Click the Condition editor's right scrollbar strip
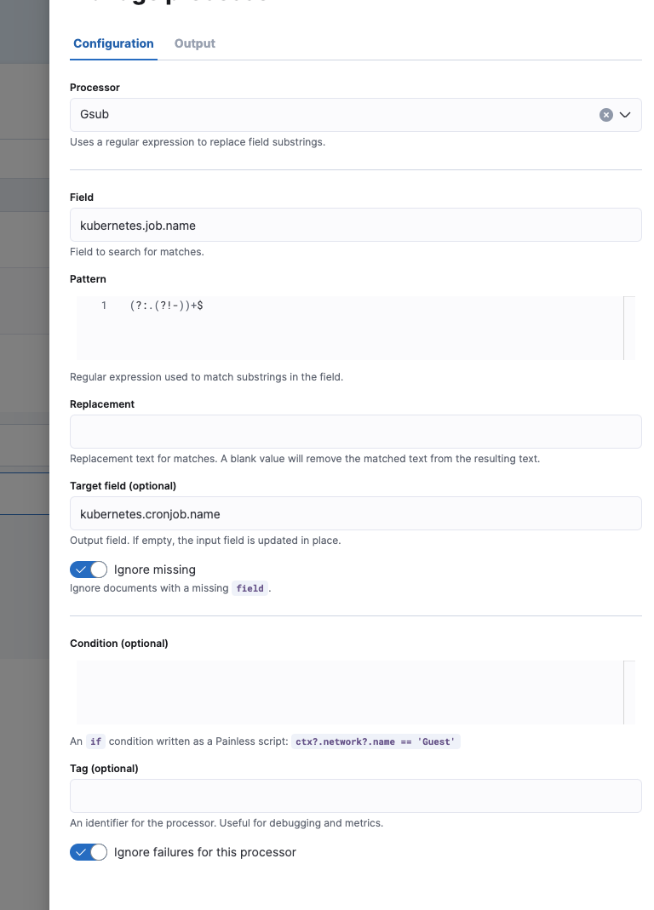654x910 pixels. 629,692
